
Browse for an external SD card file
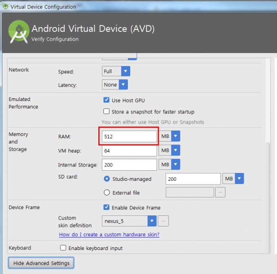tap(220, 192)
